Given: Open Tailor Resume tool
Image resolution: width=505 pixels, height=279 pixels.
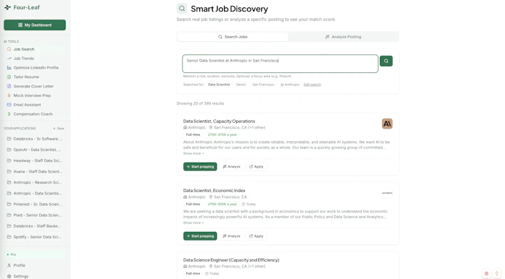Looking at the screenshot, I should point(35,77).
